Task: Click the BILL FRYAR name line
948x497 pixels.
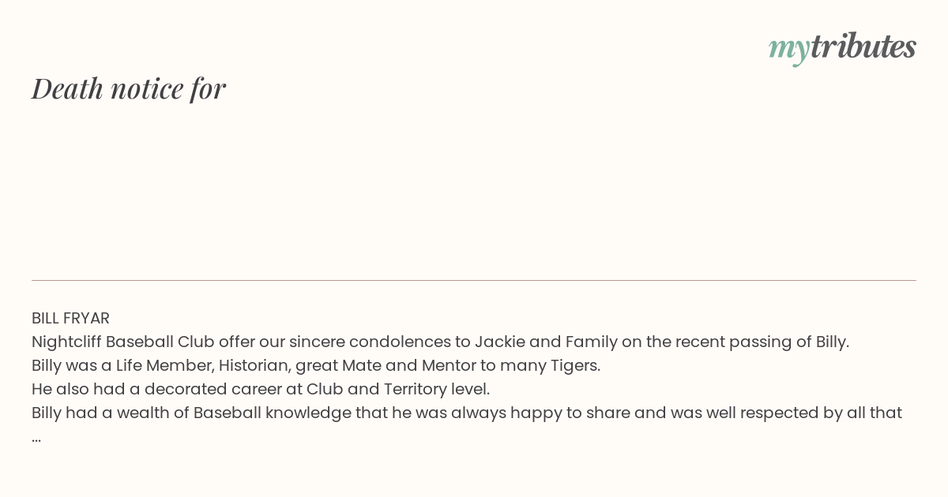Action: 70,318
